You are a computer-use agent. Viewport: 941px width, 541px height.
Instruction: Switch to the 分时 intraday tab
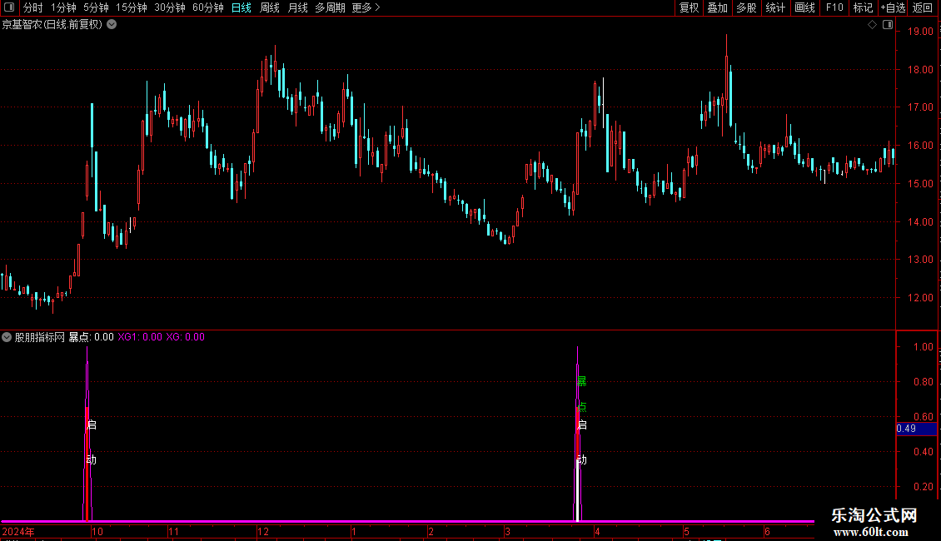[x=33, y=7]
